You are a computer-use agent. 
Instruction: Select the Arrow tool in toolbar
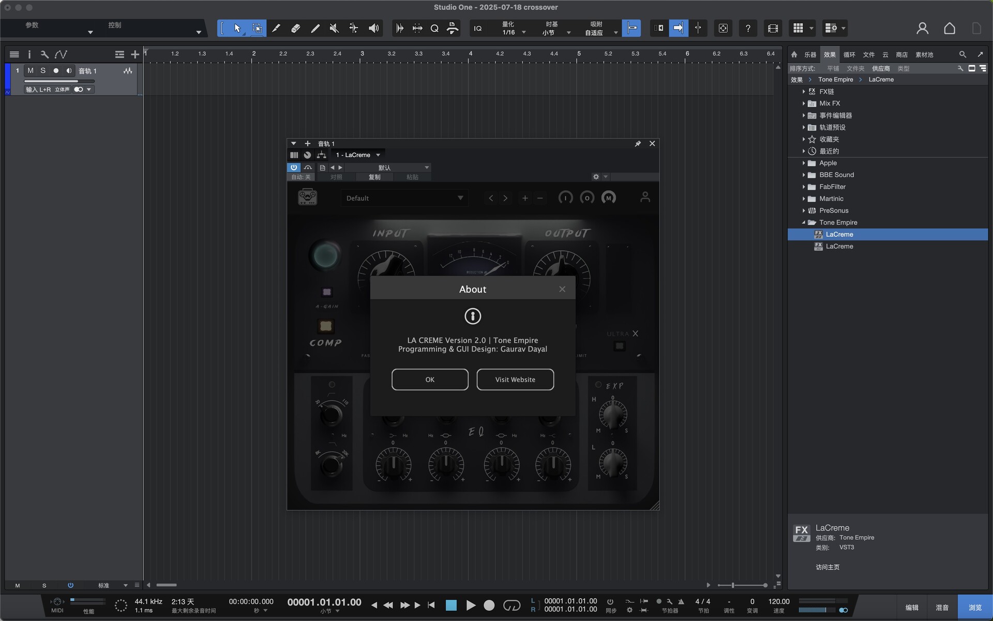click(x=237, y=28)
